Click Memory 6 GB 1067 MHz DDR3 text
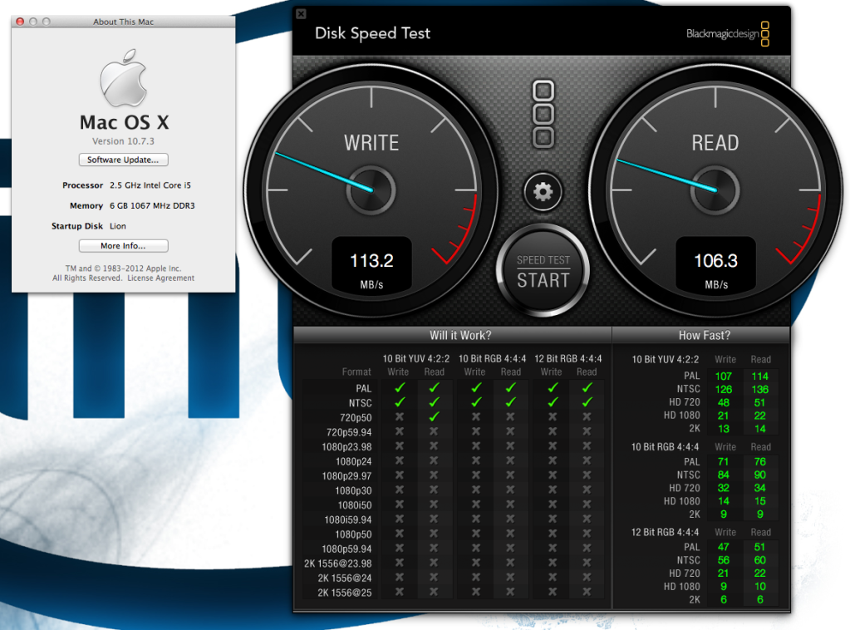The width and height of the screenshot is (850, 630). coord(132,206)
